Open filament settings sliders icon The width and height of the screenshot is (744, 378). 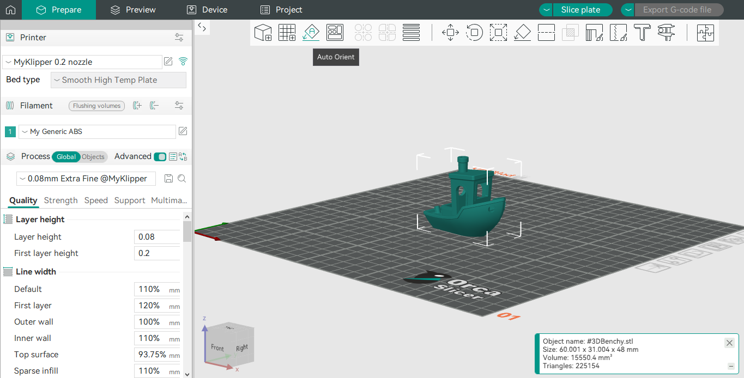pyautogui.click(x=179, y=106)
